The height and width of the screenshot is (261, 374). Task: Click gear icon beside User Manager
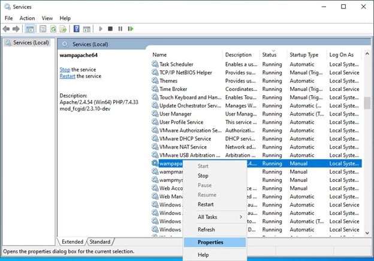click(x=155, y=114)
